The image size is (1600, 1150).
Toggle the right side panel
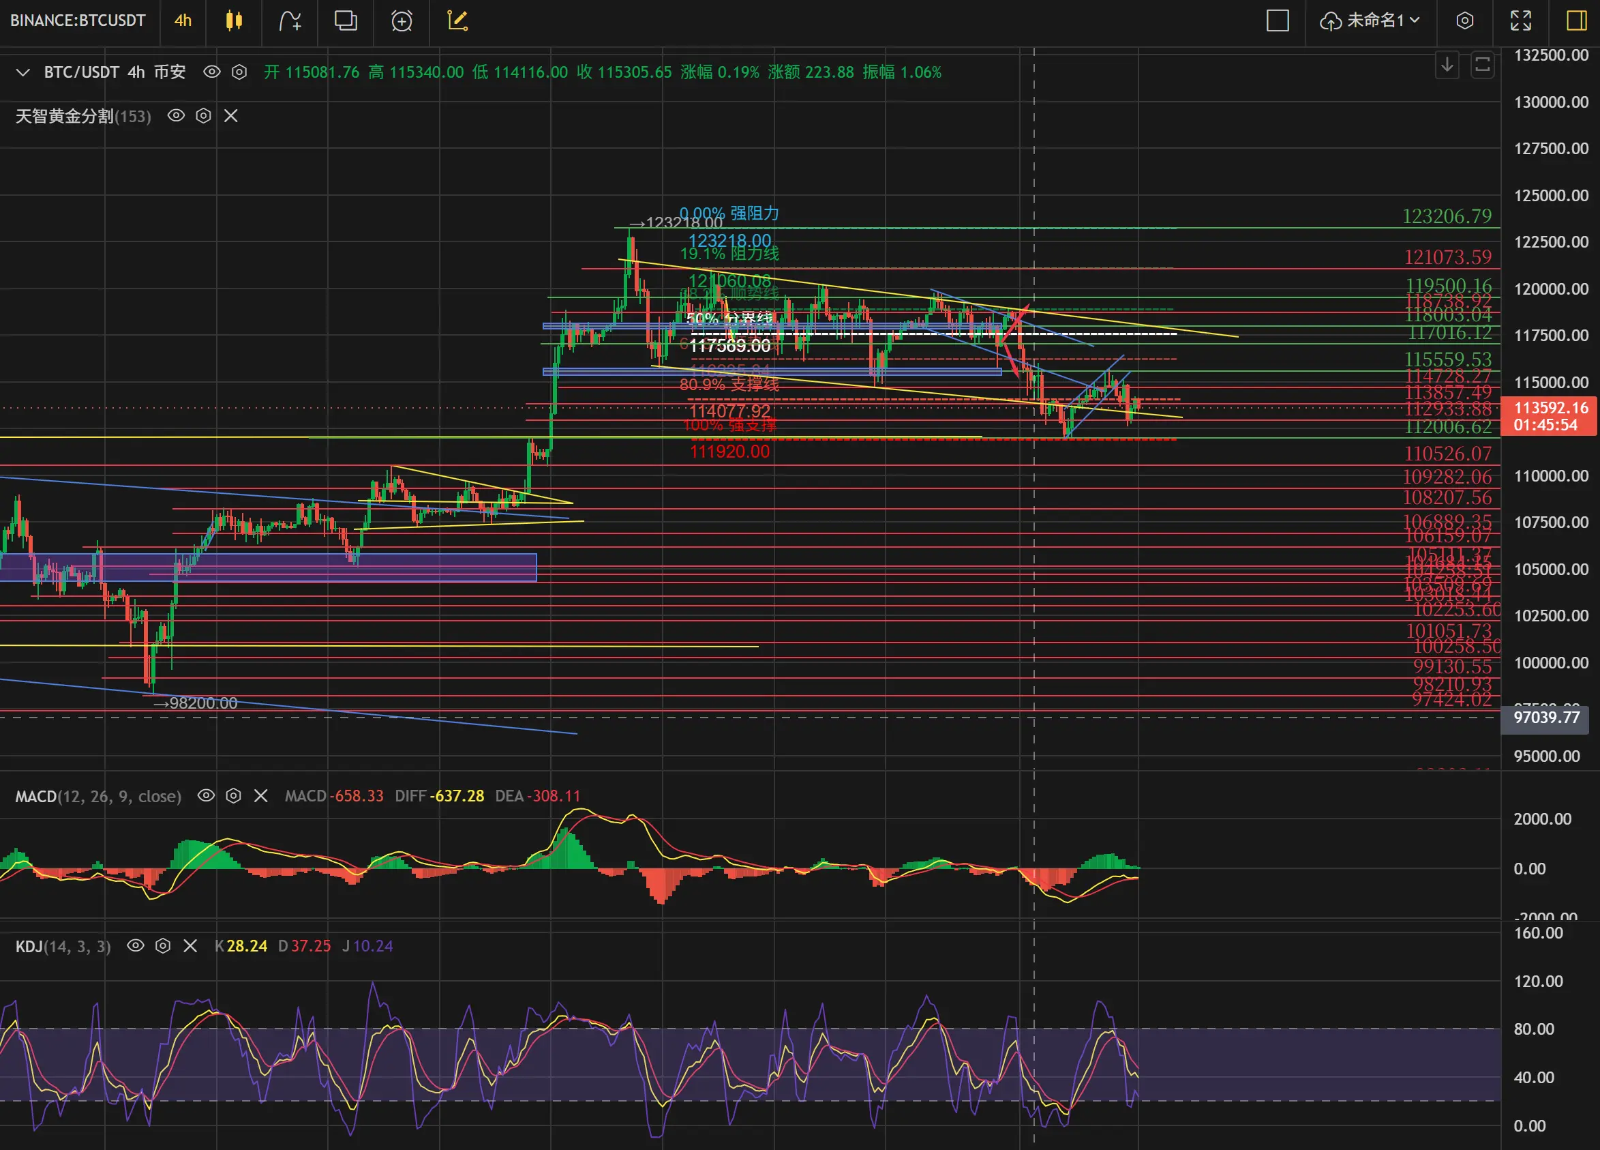coord(1576,20)
